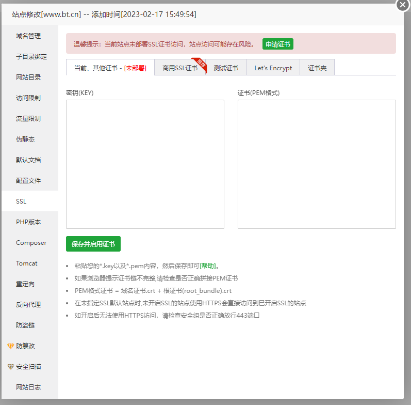This screenshot has height=405, width=411.
Task: Open the PHP版本 section
Action: pos(28,222)
